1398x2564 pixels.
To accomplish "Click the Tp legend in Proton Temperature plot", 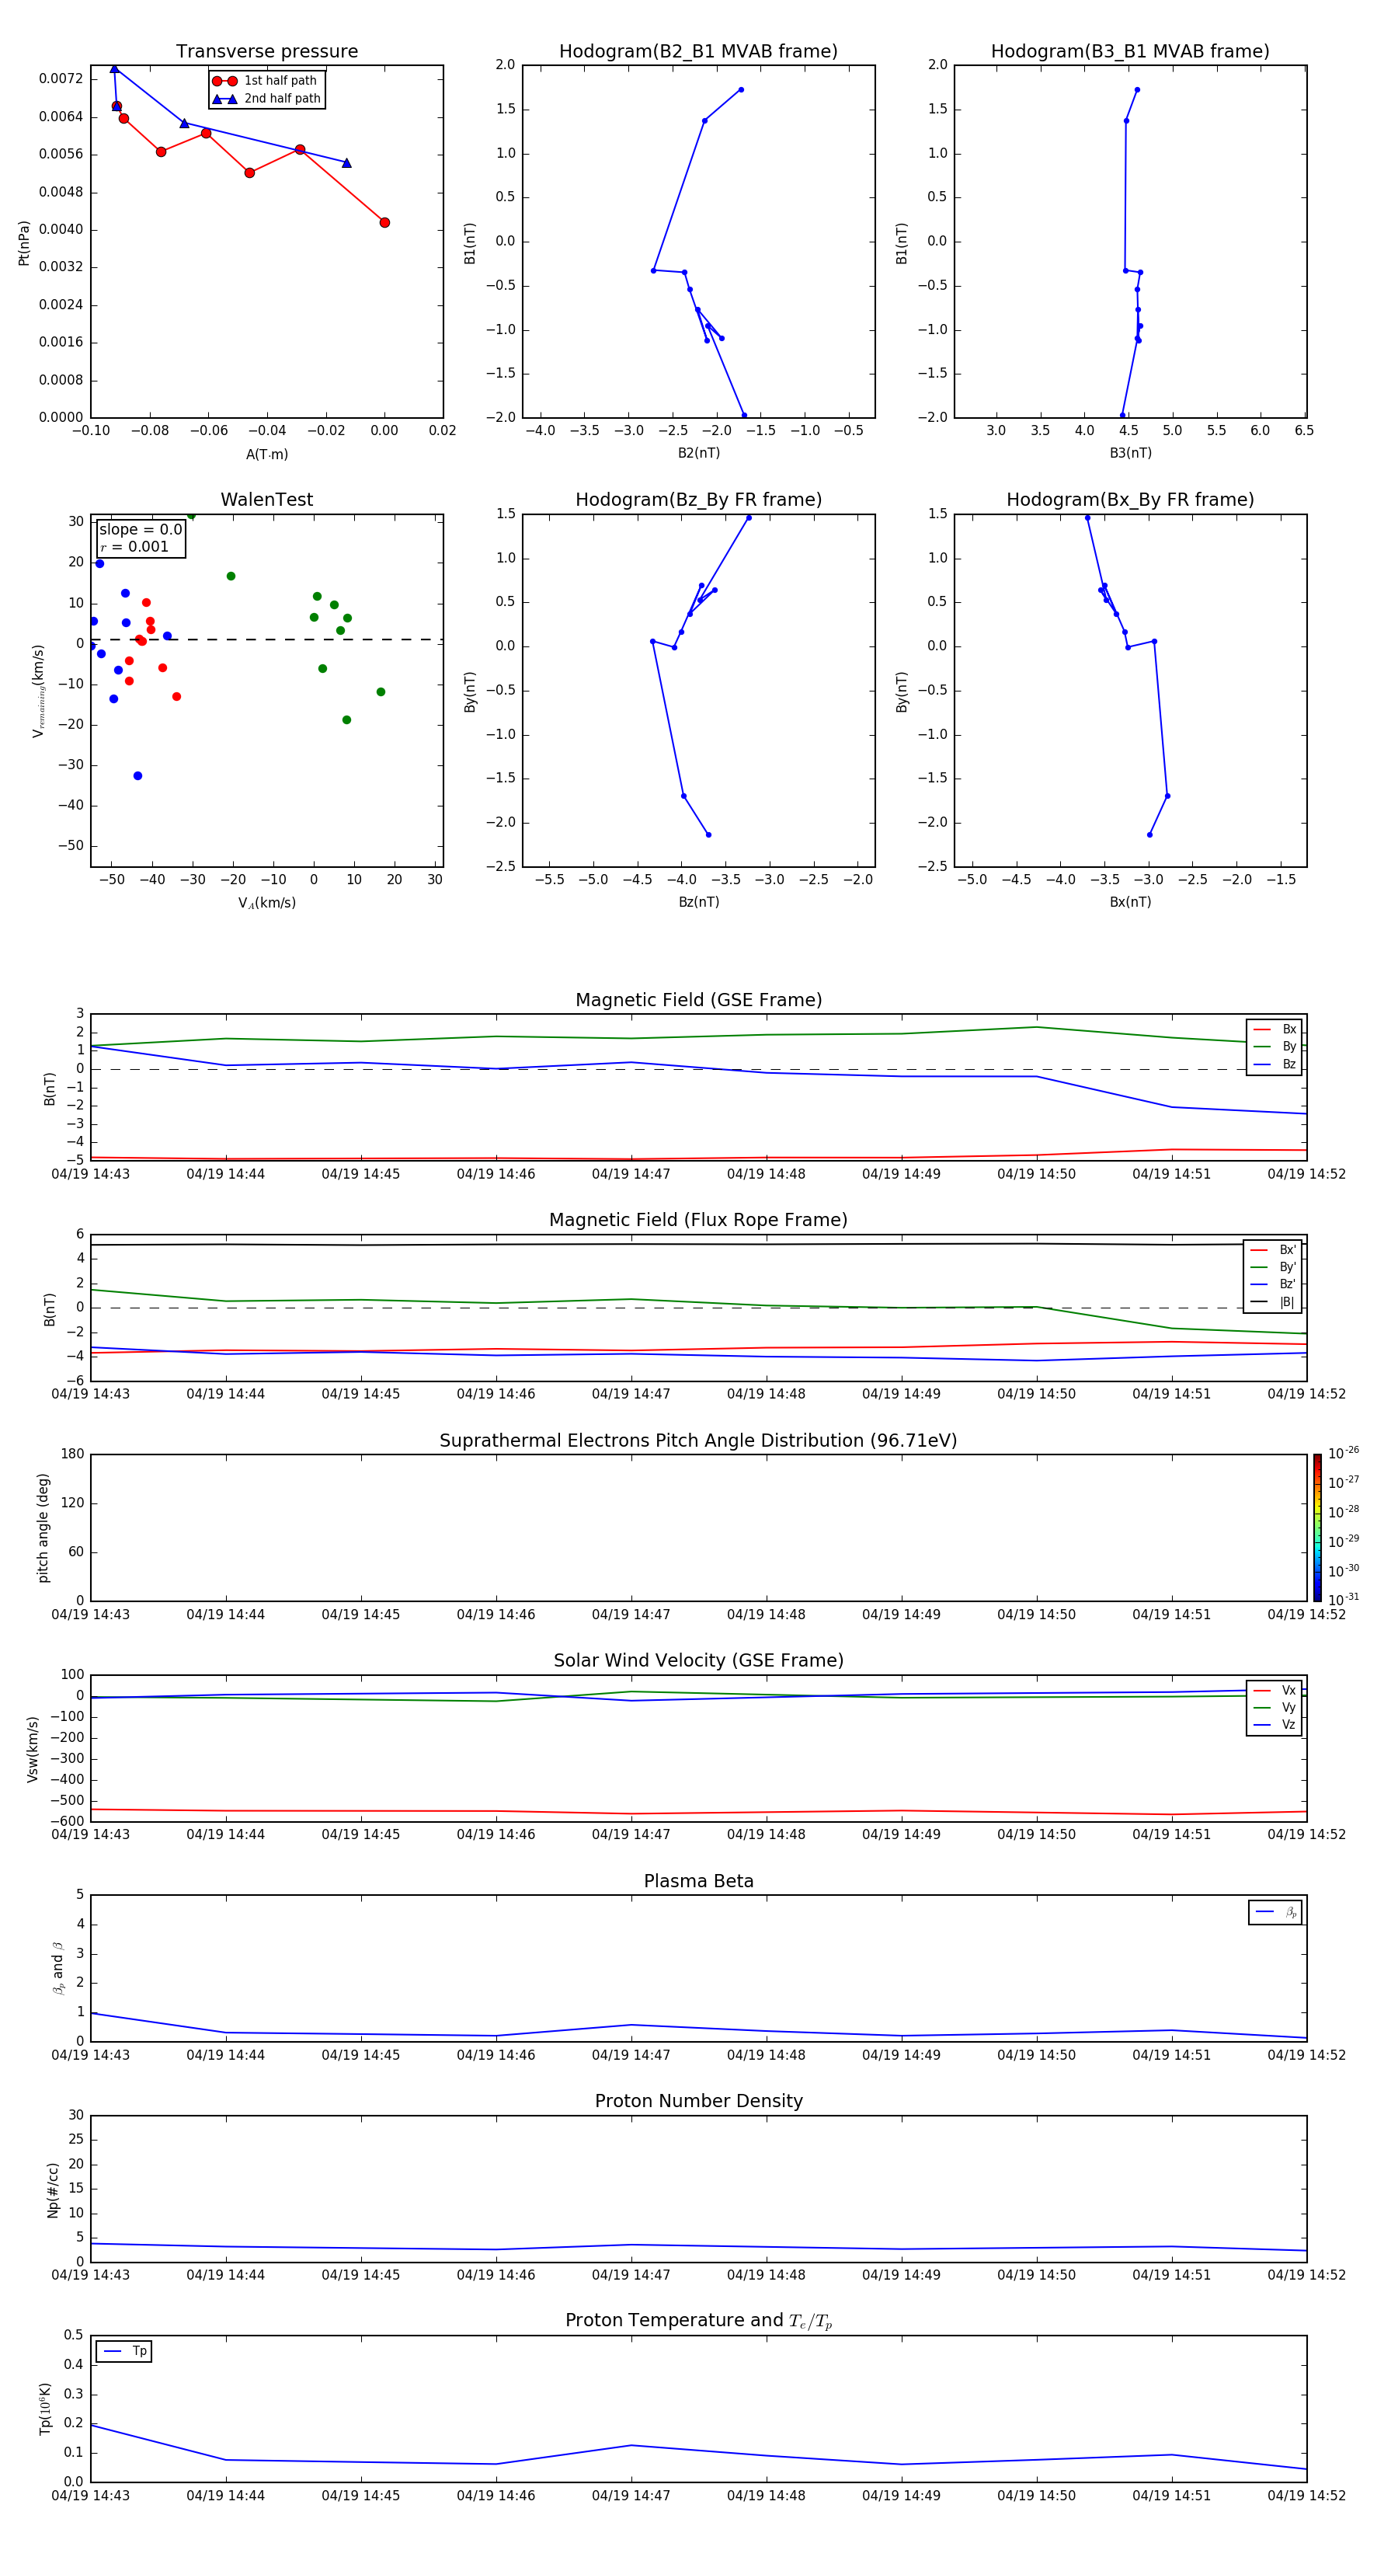I will (124, 2352).
